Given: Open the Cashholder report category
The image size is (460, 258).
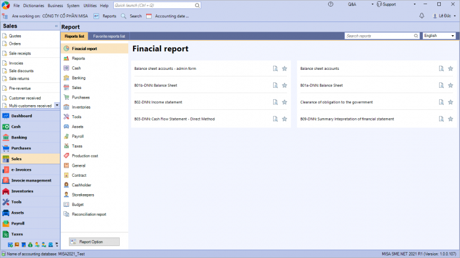Looking at the screenshot, I should [81, 185].
